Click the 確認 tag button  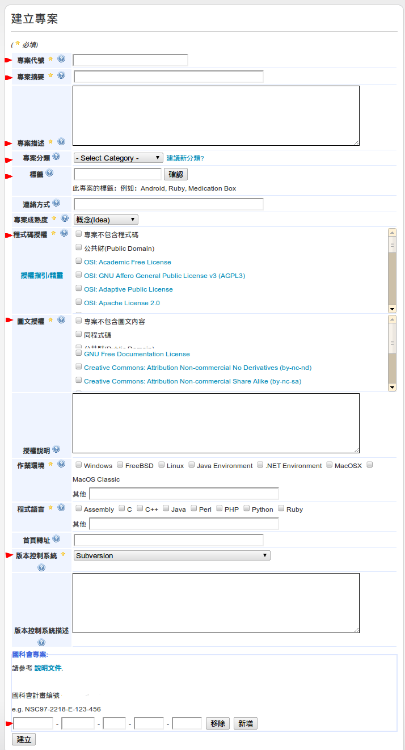[x=176, y=174]
